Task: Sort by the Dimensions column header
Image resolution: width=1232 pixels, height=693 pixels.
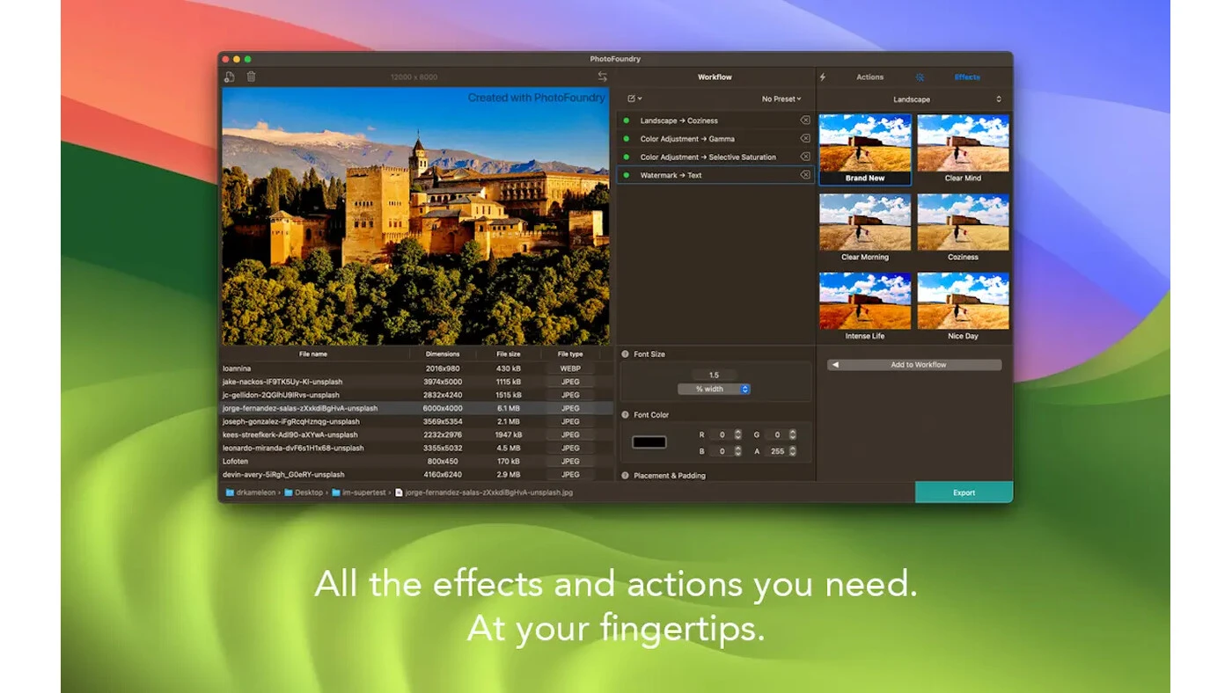Action: pyautogui.click(x=443, y=354)
